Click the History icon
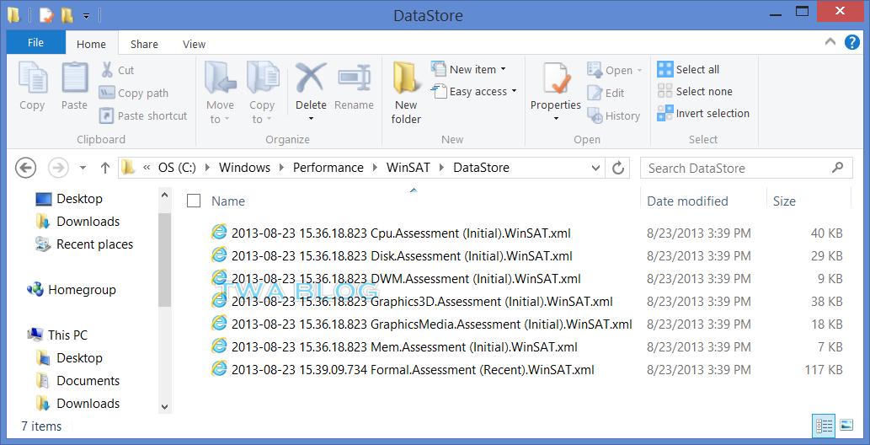 pos(595,115)
